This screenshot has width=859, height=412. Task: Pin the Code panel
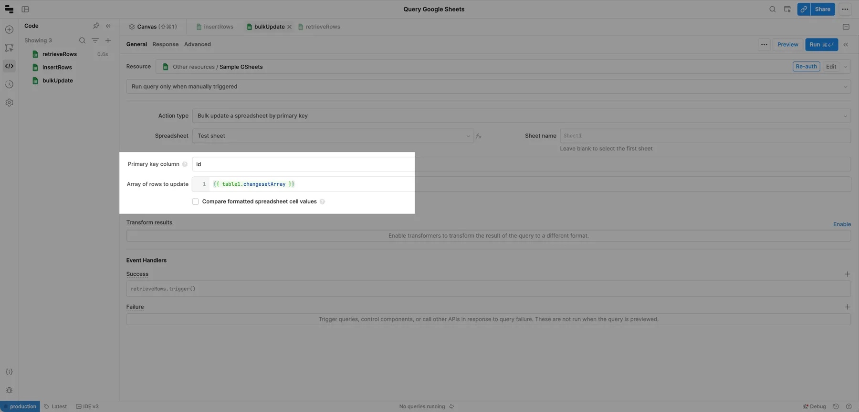[96, 26]
